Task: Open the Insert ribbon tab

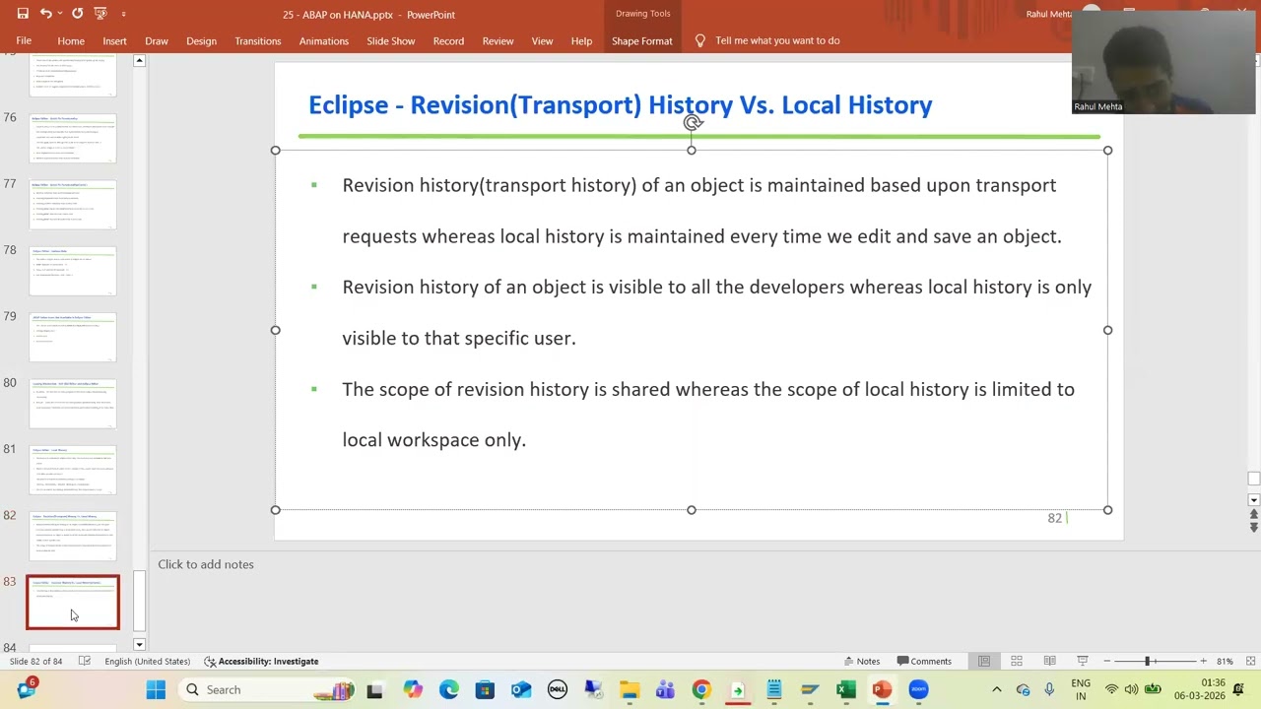Action: point(114,40)
